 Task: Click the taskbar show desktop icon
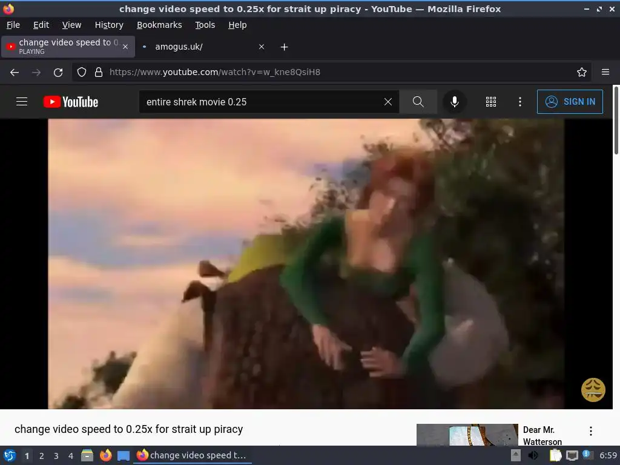tap(124, 455)
